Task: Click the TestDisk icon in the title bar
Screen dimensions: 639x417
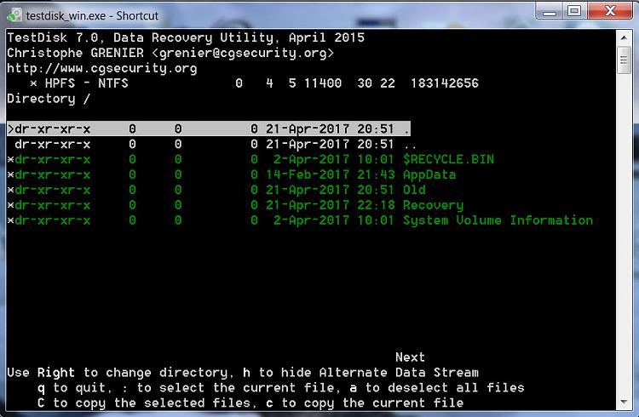Action: [x=14, y=15]
